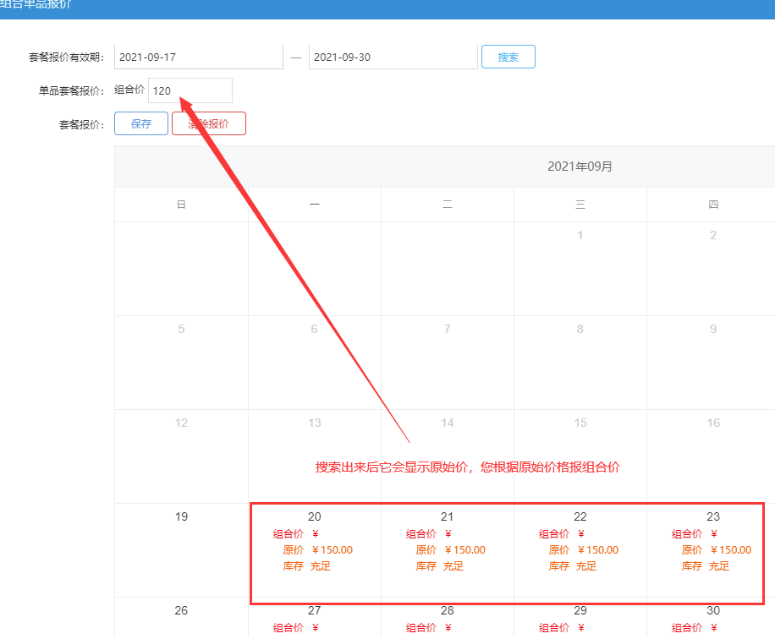Image resolution: width=775 pixels, height=639 pixels.
Task: Select day 13 in the calendar
Action: click(314, 456)
